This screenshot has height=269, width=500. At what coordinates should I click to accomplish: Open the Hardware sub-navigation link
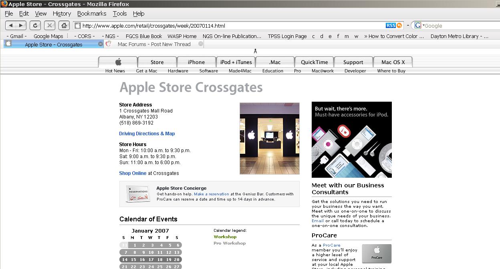tap(178, 71)
